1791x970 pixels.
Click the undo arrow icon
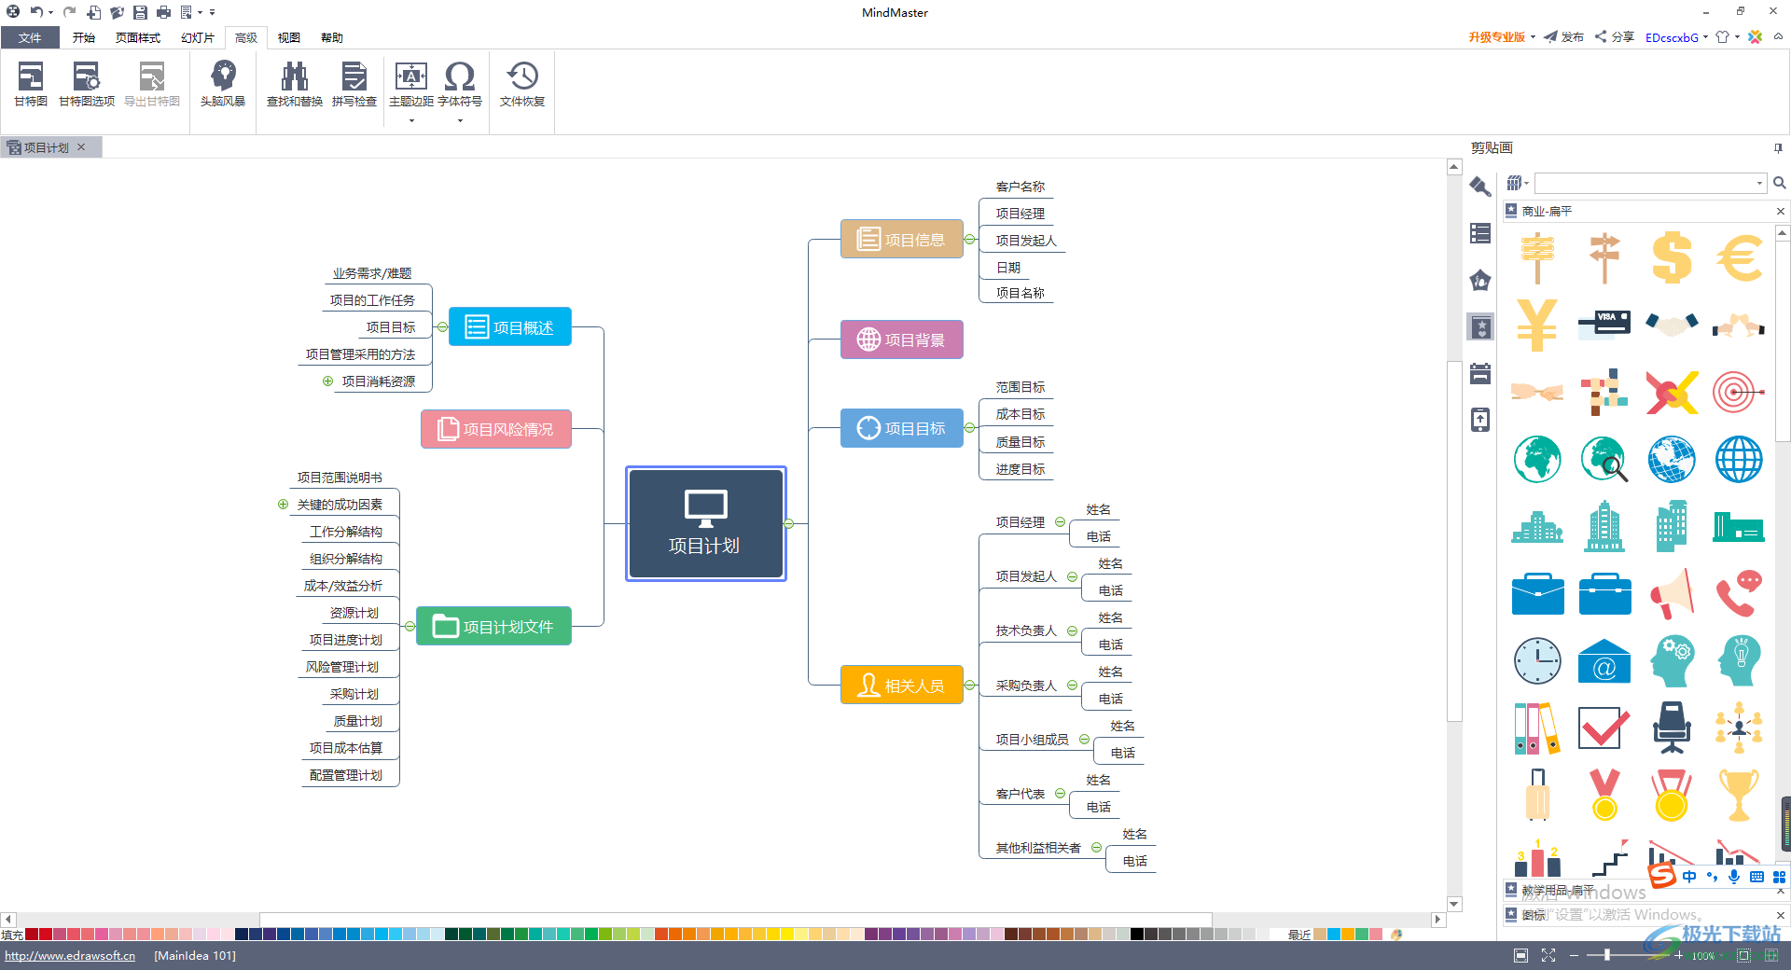[35, 12]
